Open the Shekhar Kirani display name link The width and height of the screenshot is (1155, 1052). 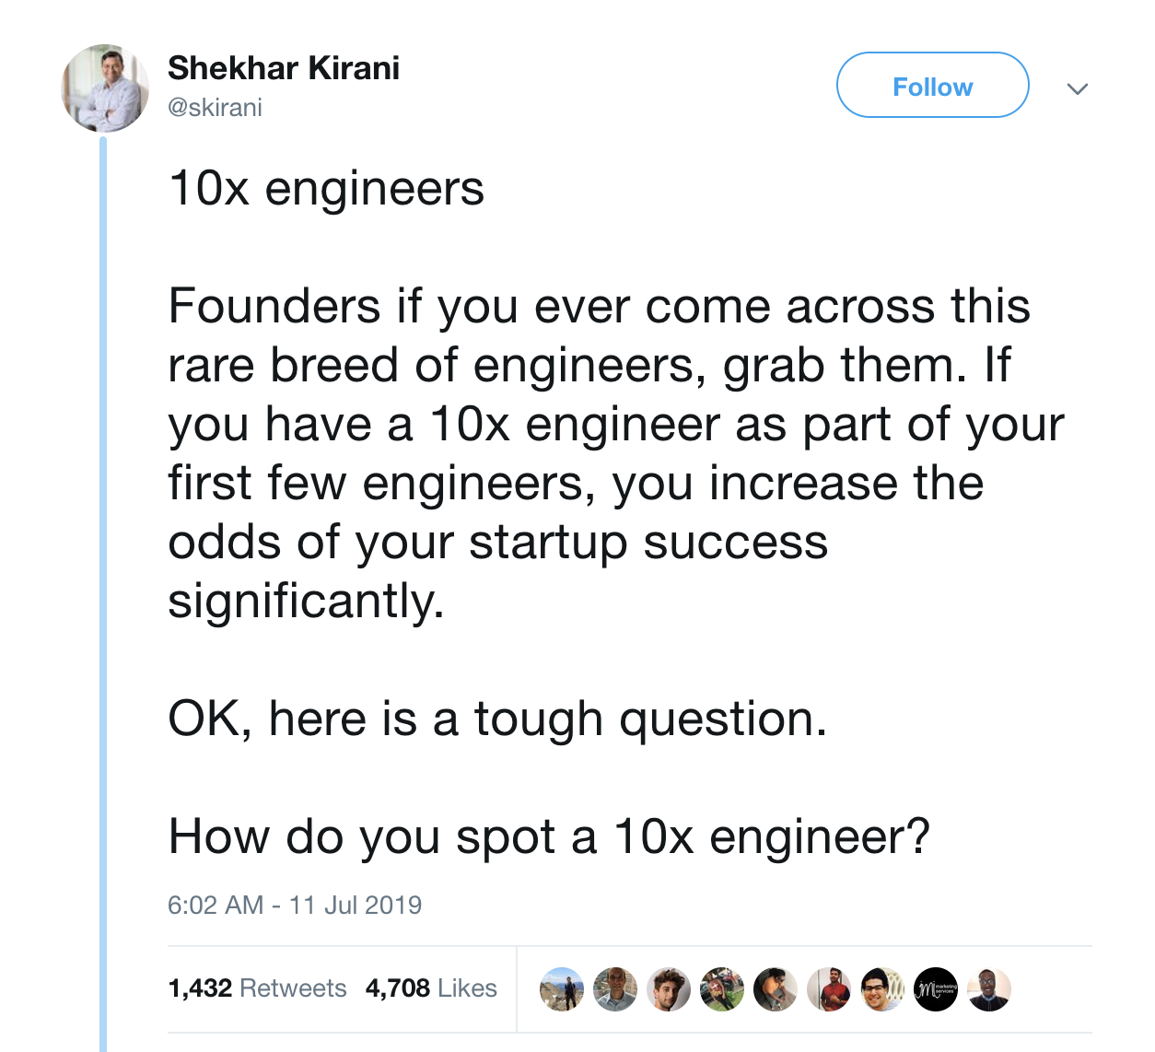coord(284,68)
